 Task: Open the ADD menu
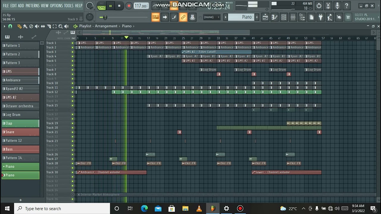[x=21, y=6]
